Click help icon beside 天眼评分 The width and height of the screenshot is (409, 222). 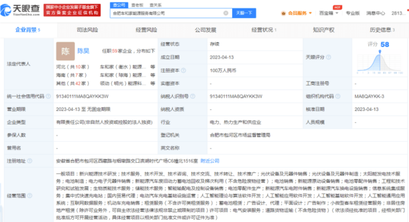tap(329, 57)
